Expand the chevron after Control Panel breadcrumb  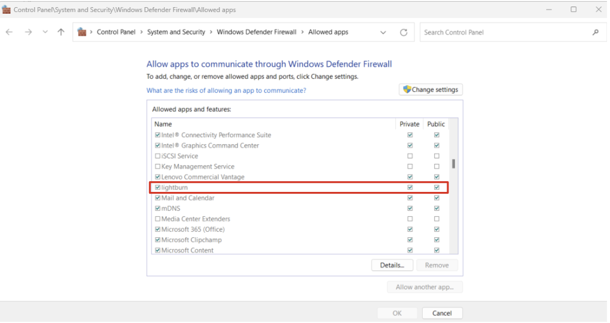[141, 32]
